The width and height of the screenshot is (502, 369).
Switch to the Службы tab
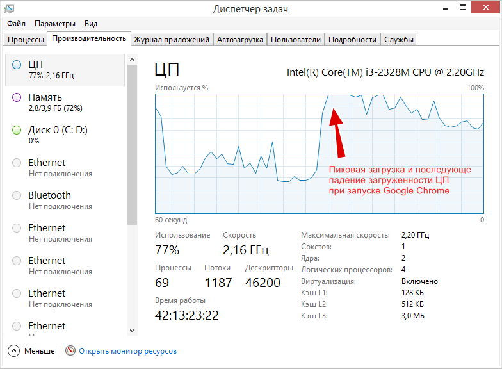click(x=398, y=40)
